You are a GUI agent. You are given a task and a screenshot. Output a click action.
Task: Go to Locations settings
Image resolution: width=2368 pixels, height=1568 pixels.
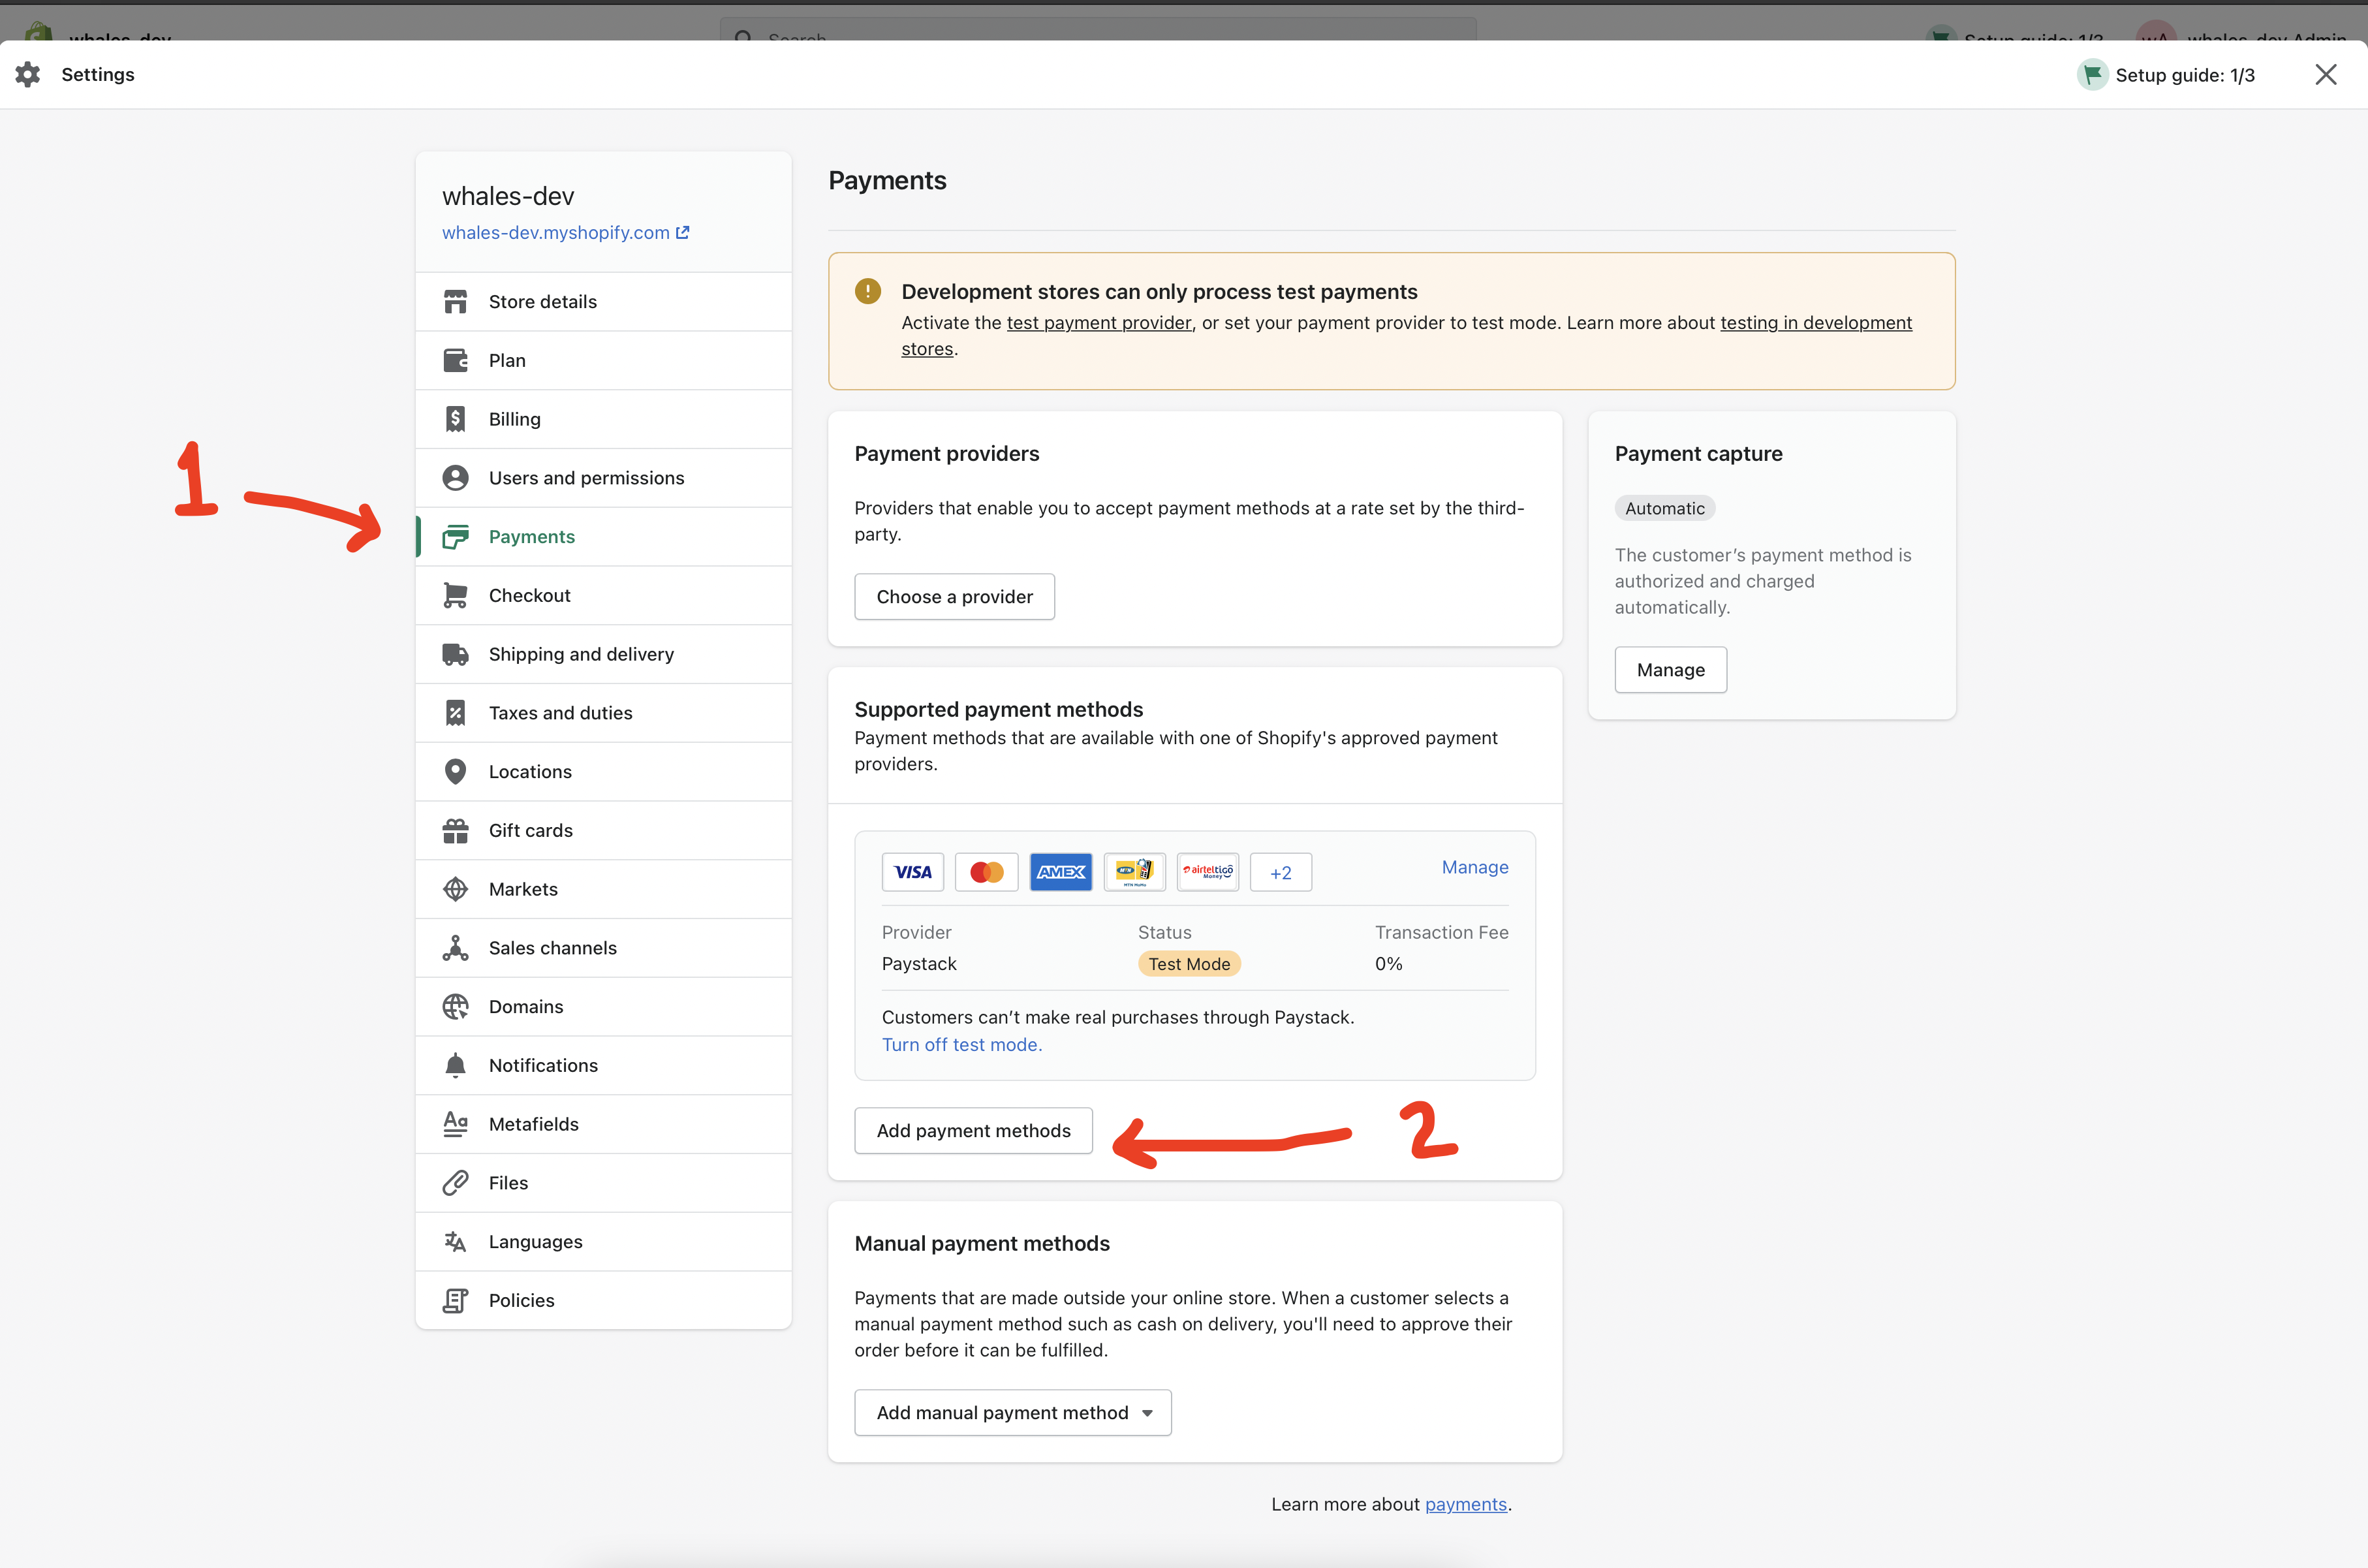[604, 772]
